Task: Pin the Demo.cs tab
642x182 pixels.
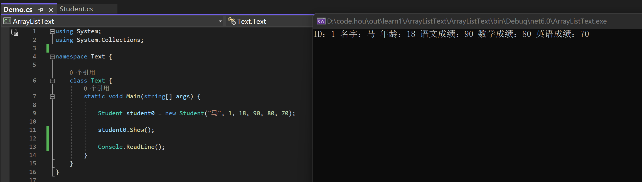Action: coord(41,10)
